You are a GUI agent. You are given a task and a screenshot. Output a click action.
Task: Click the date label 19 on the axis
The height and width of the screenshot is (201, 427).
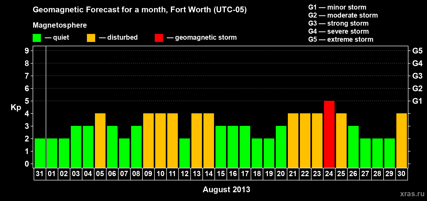(269, 174)
